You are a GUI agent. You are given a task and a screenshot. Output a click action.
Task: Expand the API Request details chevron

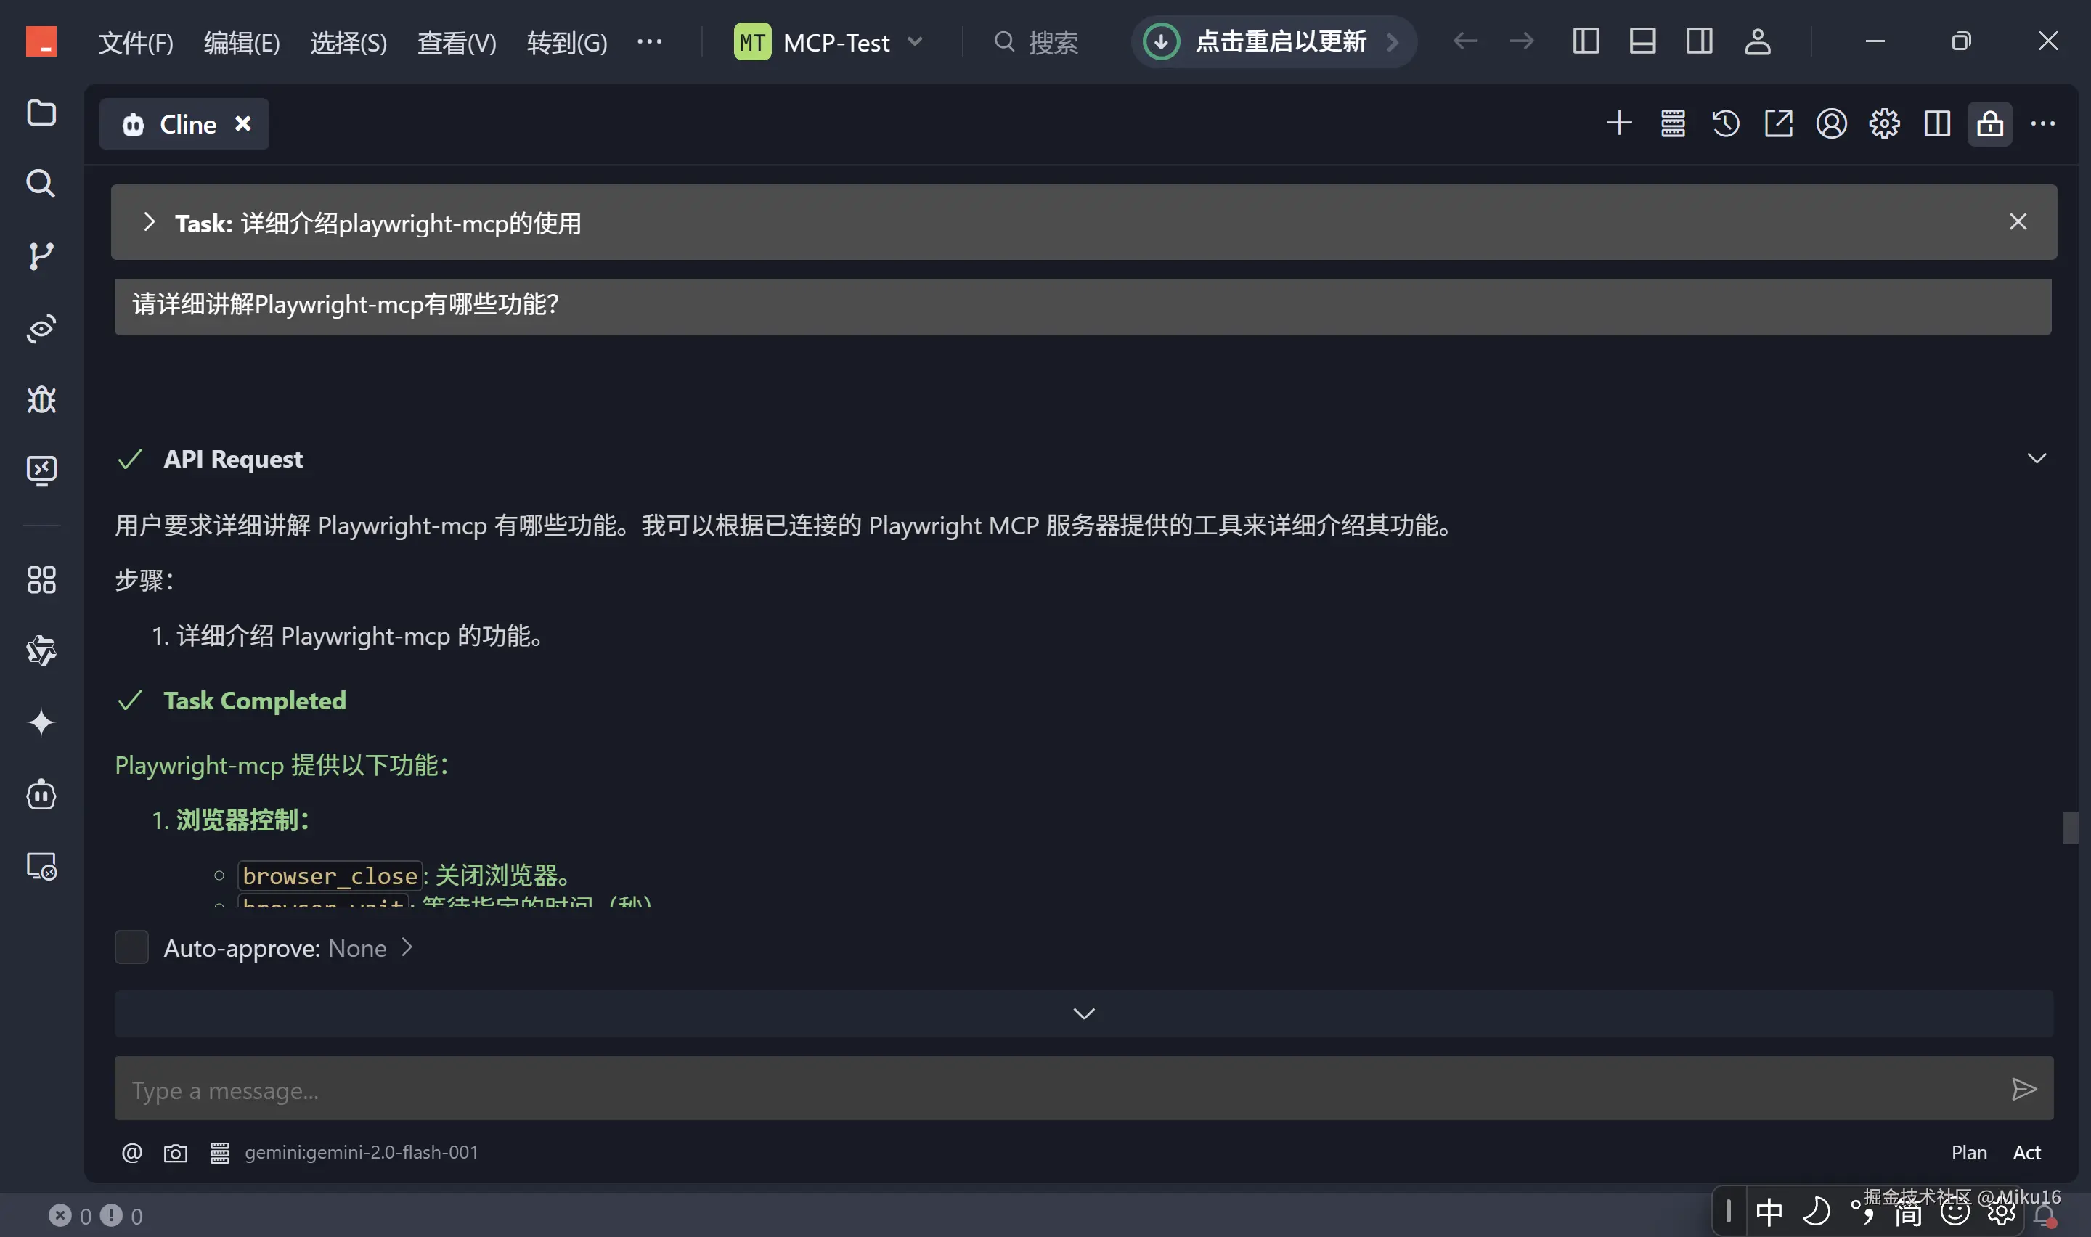click(x=2036, y=459)
